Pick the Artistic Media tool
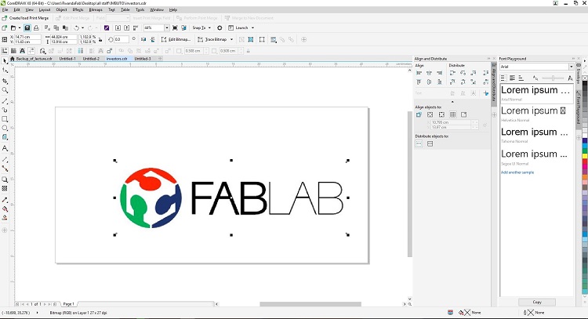The height and width of the screenshot is (319, 588). (5, 110)
